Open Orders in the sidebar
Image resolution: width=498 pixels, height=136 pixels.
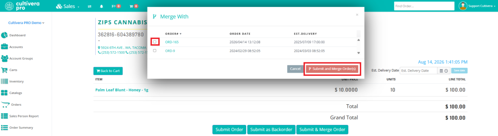[x=16, y=105]
